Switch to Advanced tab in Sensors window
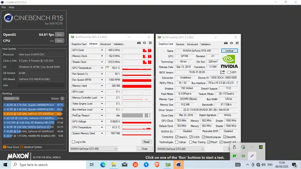 click(106, 44)
